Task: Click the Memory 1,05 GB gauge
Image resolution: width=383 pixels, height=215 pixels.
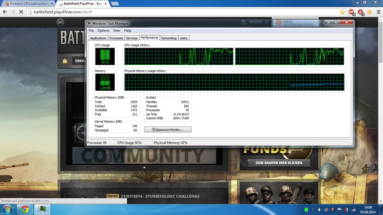Action: click(105, 82)
